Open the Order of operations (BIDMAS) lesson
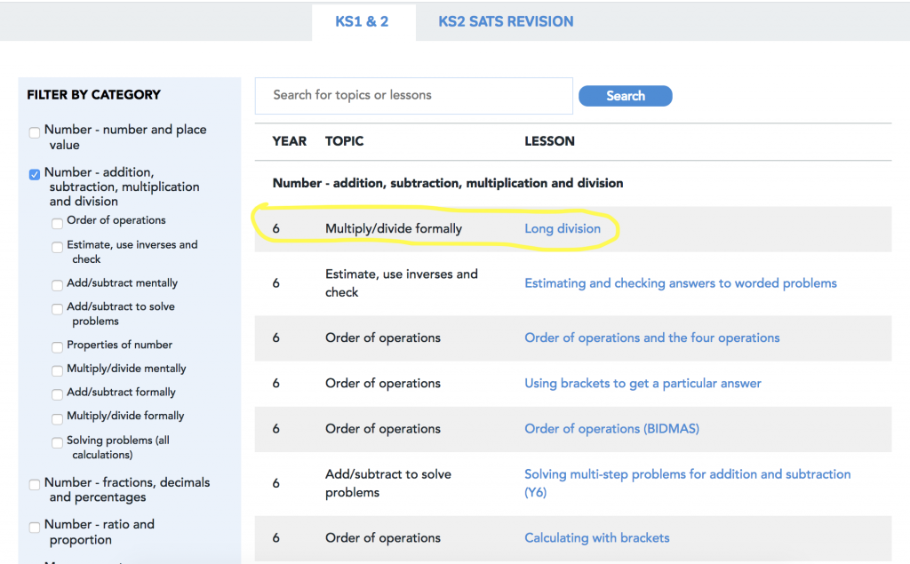Screen dimensions: 910x564 (x=611, y=428)
